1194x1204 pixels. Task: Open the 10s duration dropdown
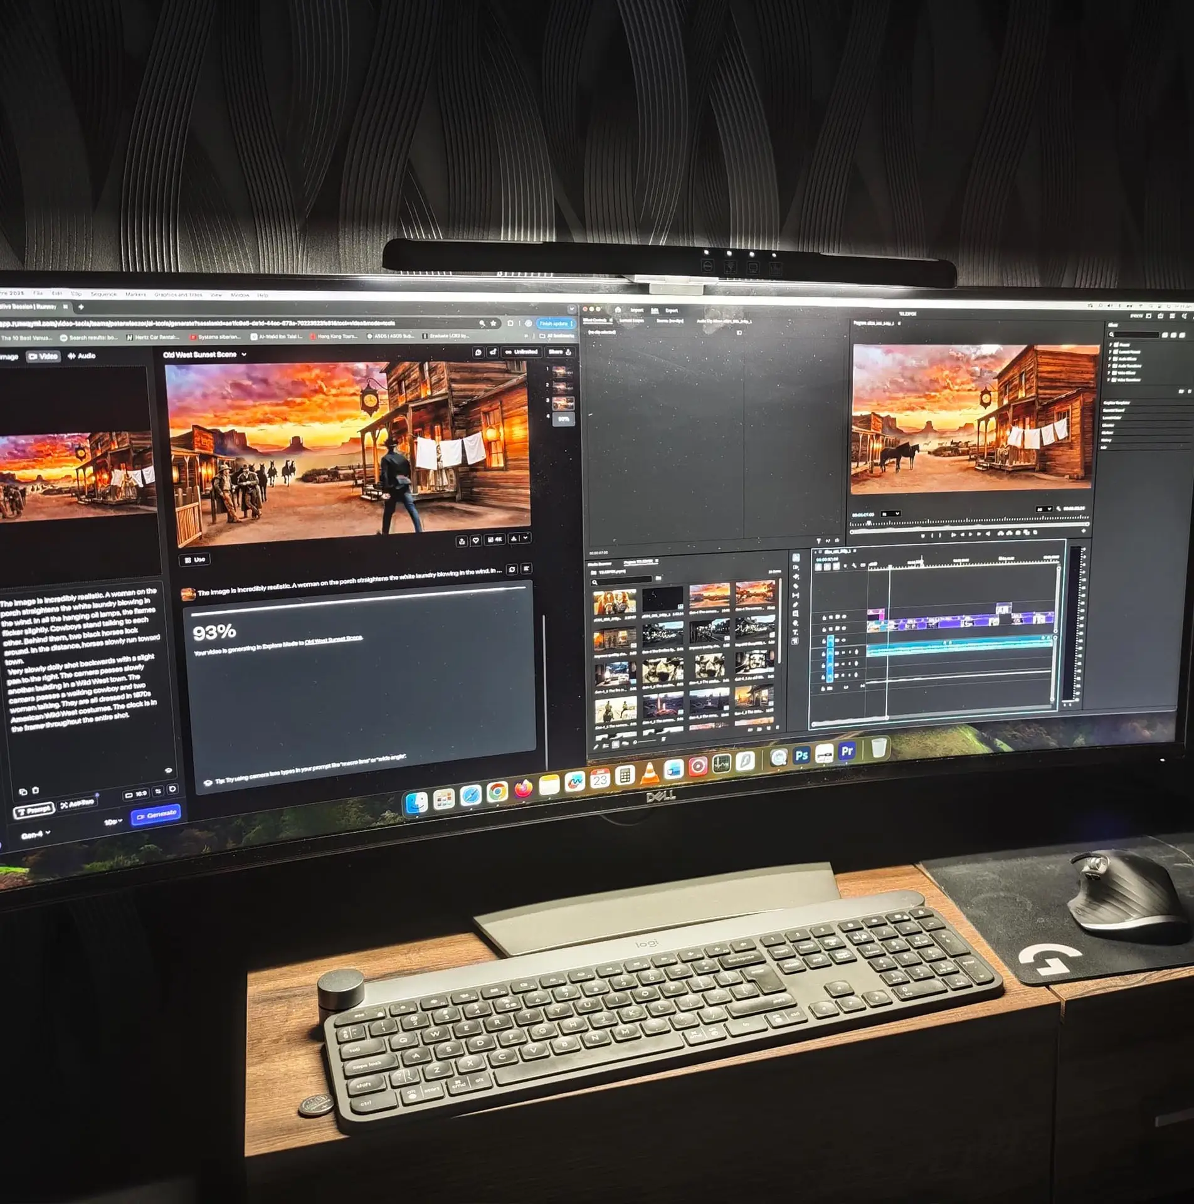pos(113,821)
